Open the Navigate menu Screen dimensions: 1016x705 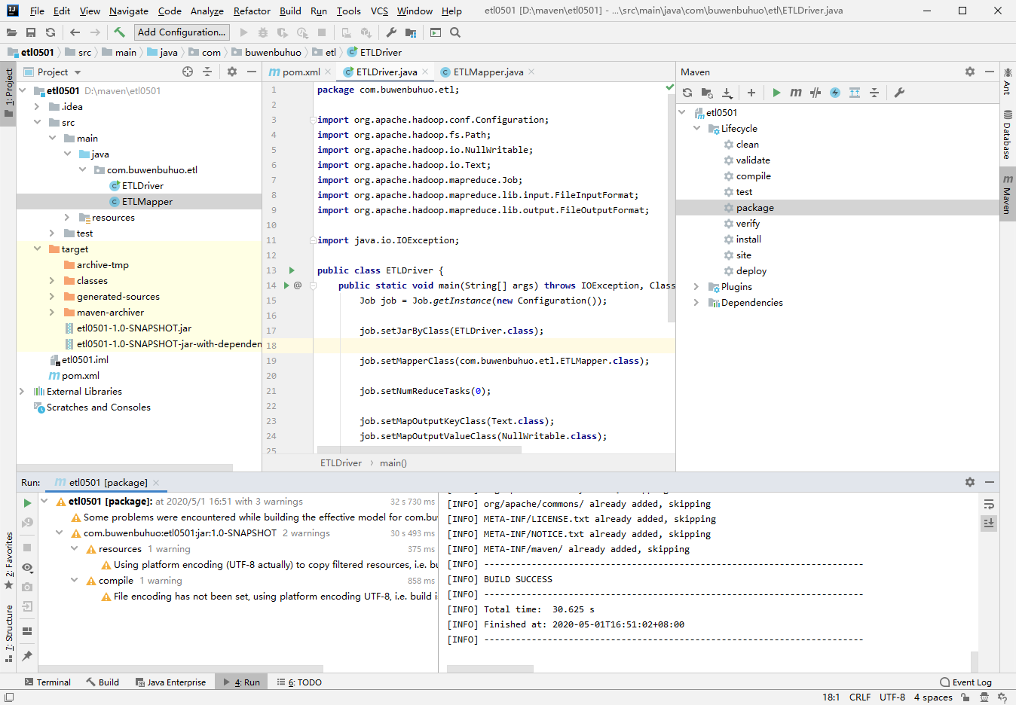129,11
